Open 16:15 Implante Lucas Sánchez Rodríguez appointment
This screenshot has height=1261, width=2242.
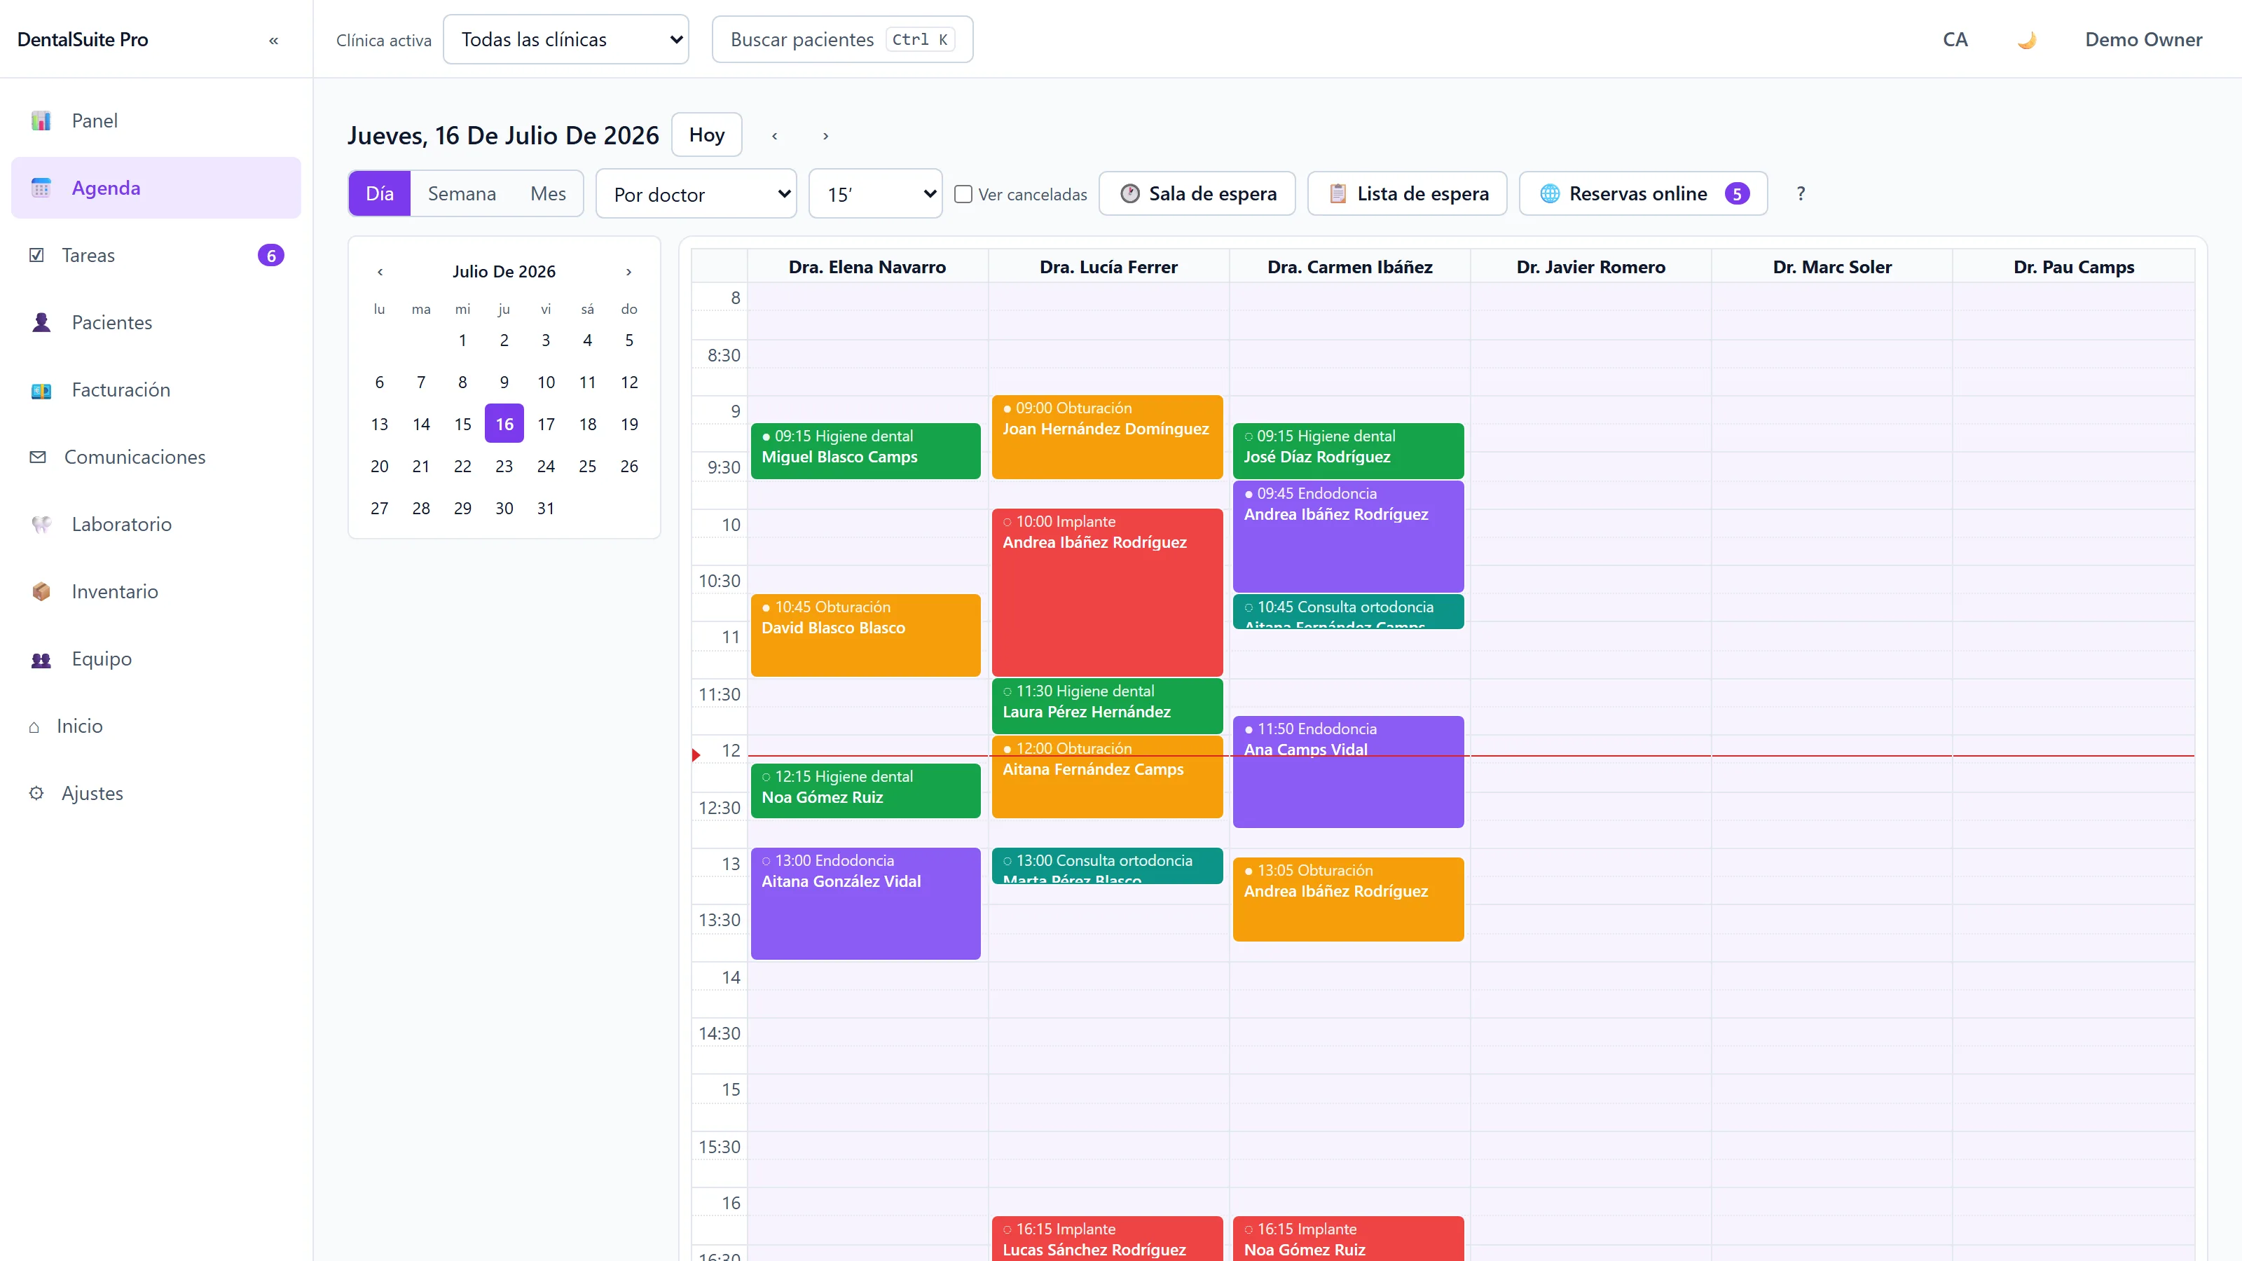(1107, 1239)
